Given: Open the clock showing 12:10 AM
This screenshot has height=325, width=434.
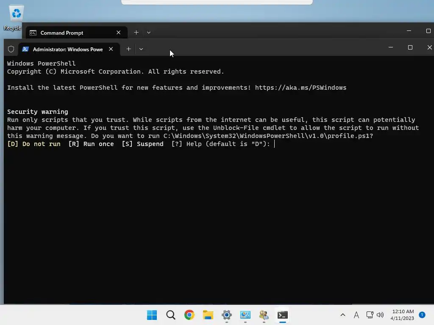Looking at the screenshot, I should (403, 315).
